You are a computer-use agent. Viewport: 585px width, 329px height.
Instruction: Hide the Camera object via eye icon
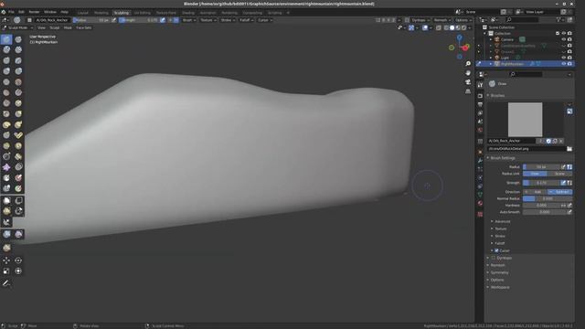[564, 39]
